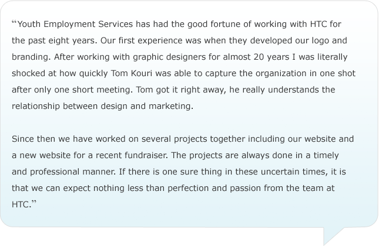Screen dimensions: 379x246
Task: Click 'timely' at the end of line
Action: pos(326,155)
